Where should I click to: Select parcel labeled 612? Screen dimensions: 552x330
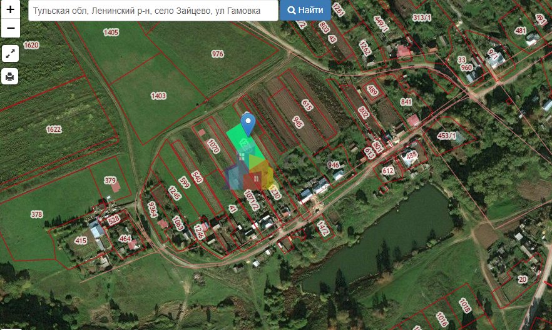pyautogui.click(x=388, y=171)
